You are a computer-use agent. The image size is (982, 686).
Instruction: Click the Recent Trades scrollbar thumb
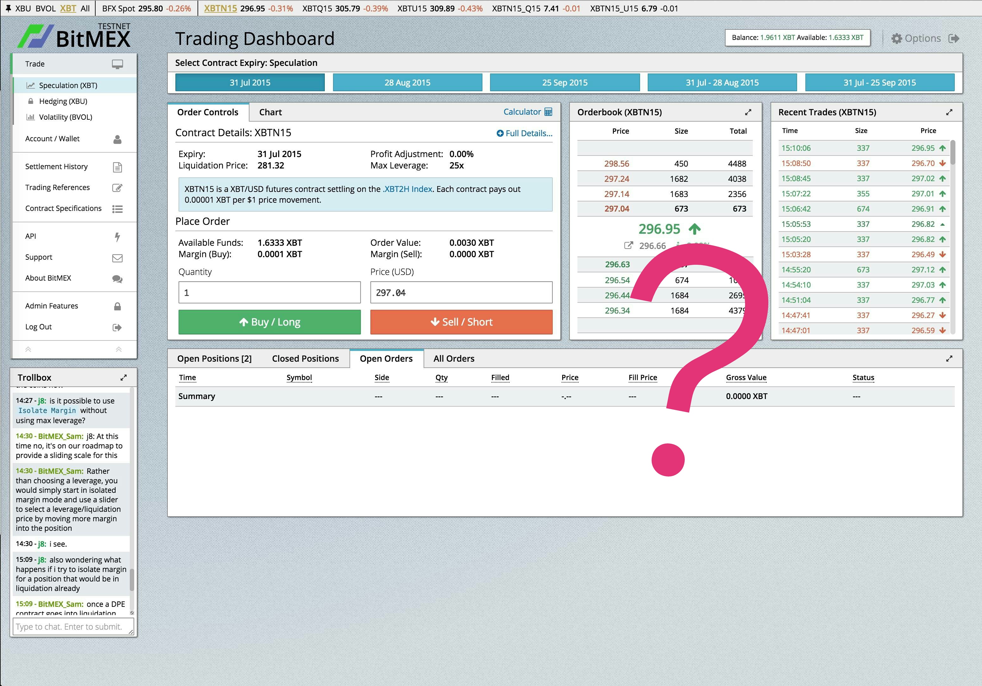(953, 152)
